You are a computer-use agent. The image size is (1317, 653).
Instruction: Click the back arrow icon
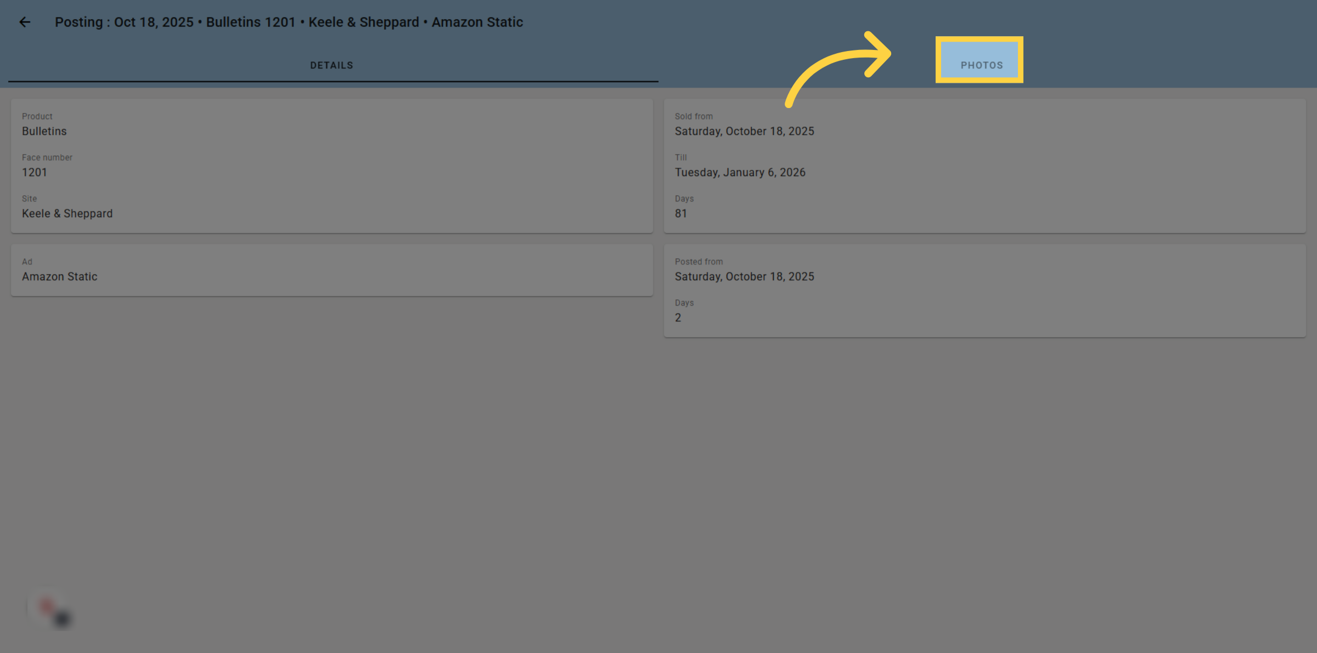25,22
